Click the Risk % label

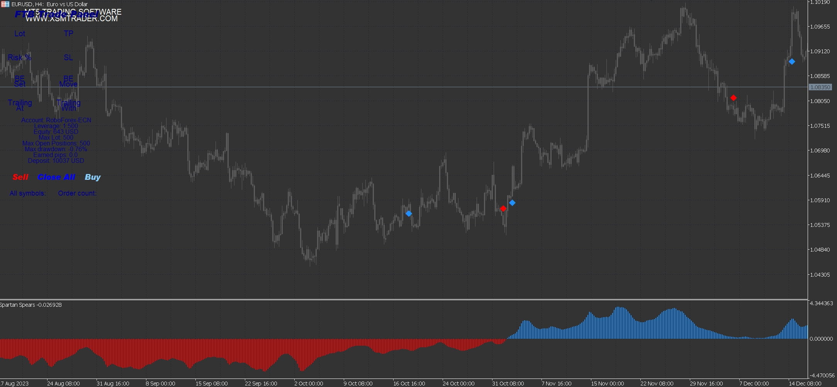(x=20, y=57)
